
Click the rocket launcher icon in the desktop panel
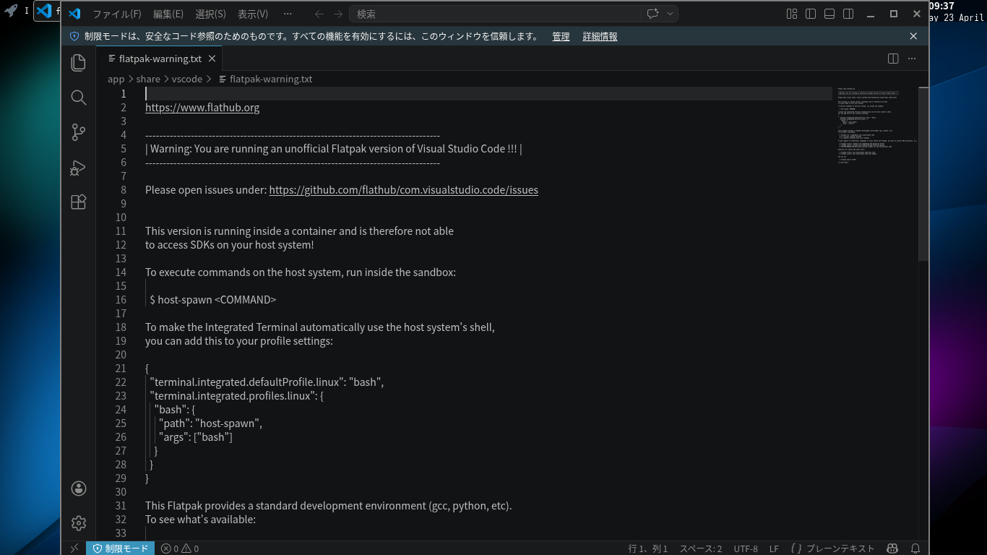(11, 11)
